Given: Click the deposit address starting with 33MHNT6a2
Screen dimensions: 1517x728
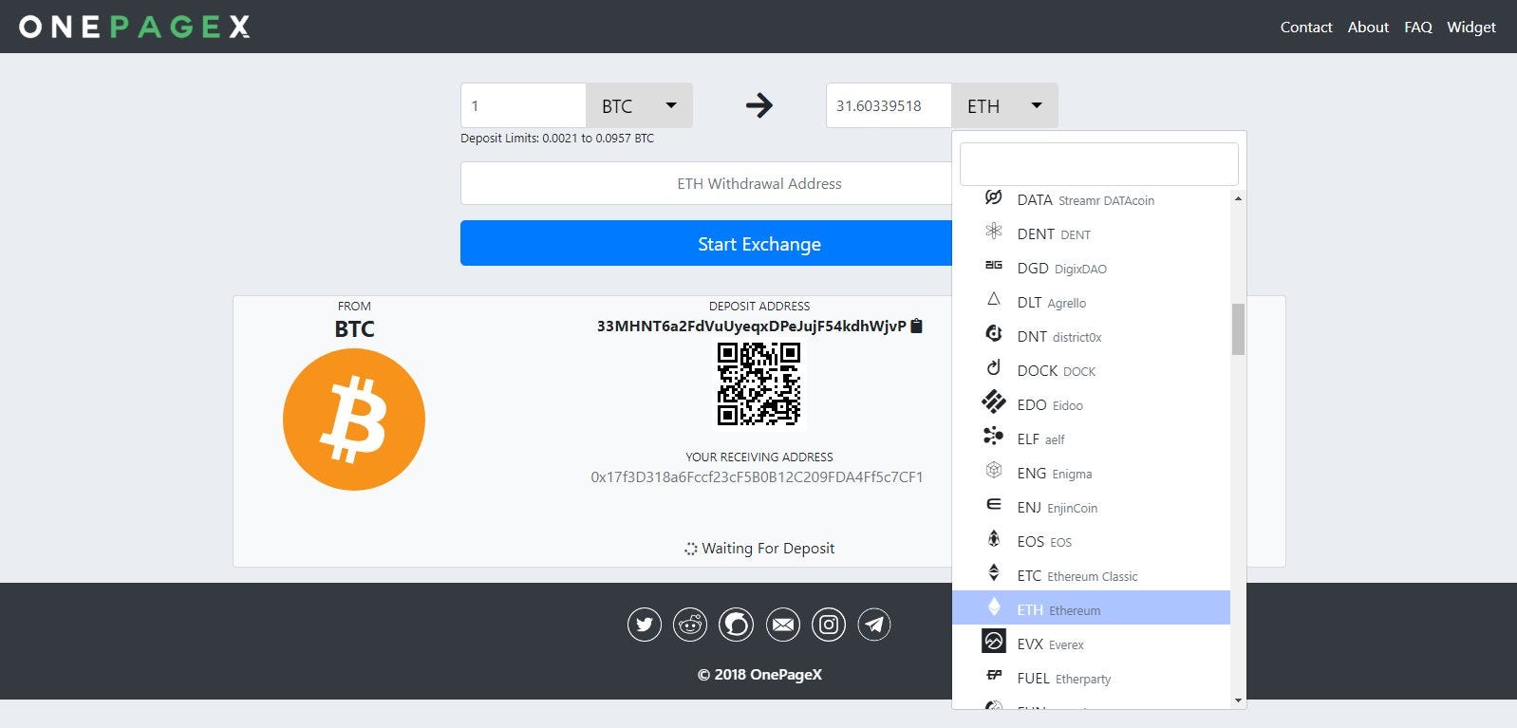Looking at the screenshot, I should 752,327.
